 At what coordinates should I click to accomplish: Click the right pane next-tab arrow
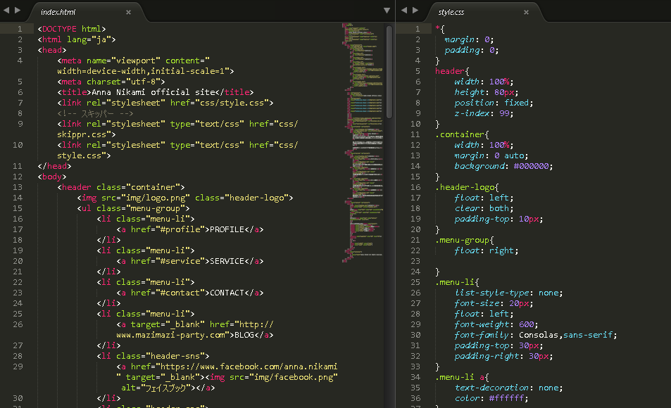(415, 11)
